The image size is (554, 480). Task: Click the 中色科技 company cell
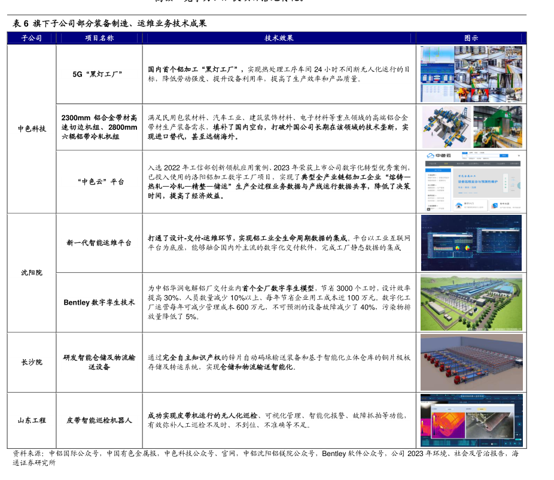pos(32,129)
